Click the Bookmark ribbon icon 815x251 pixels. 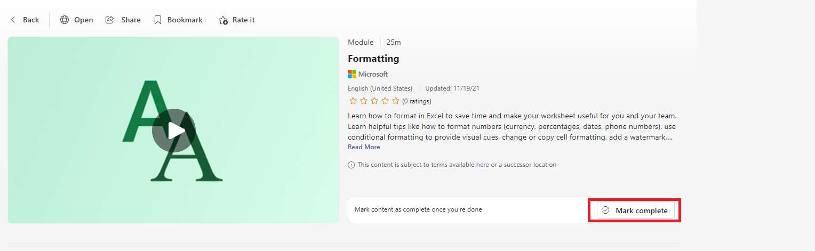click(158, 20)
